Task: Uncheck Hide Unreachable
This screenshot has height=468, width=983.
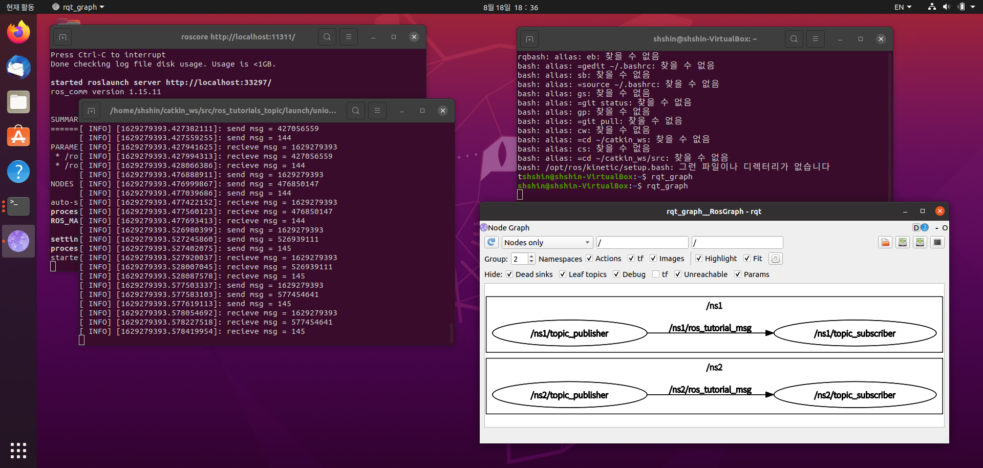Action: click(678, 274)
